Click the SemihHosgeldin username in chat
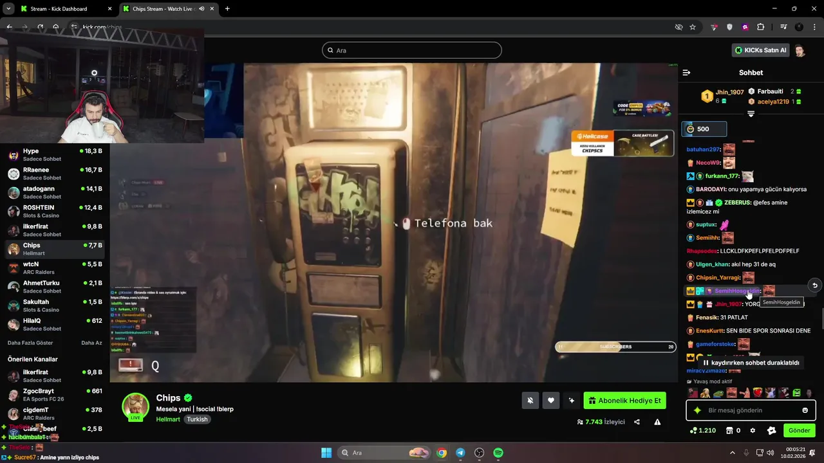 tap(736, 291)
